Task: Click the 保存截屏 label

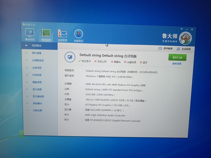Action: (x=168, y=48)
